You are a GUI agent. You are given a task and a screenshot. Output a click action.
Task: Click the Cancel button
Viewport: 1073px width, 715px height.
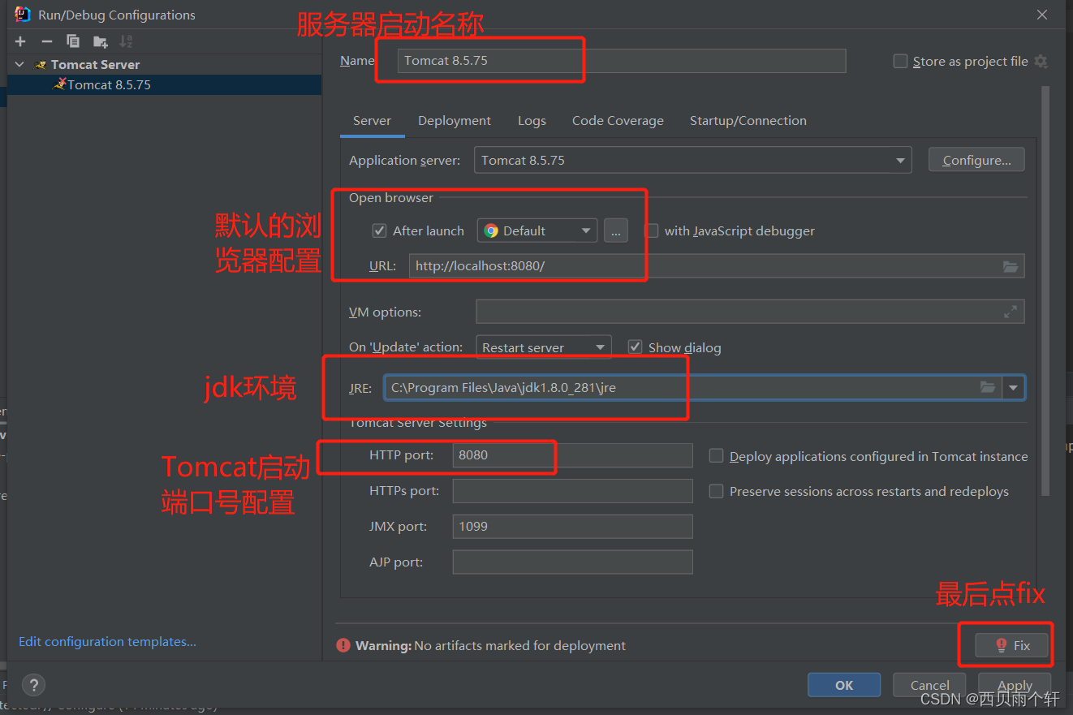pyautogui.click(x=929, y=685)
